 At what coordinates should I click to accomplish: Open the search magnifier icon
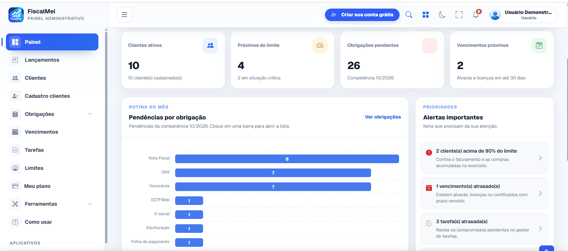(409, 15)
